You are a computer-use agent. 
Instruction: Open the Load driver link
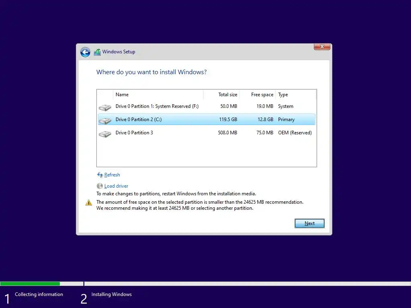coord(116,186)
